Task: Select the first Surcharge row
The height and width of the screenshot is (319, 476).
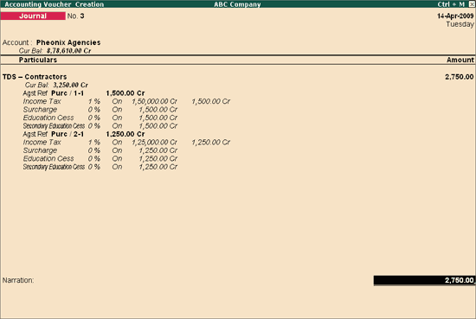Action: 100,110
